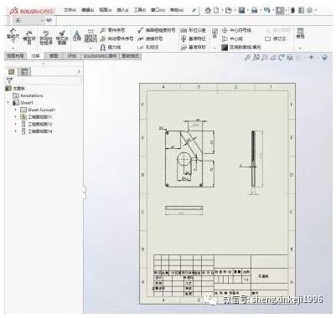This screenshot has width=336, height=318.
Task: Click the Select cursor tool
Action: click(280, 10)
